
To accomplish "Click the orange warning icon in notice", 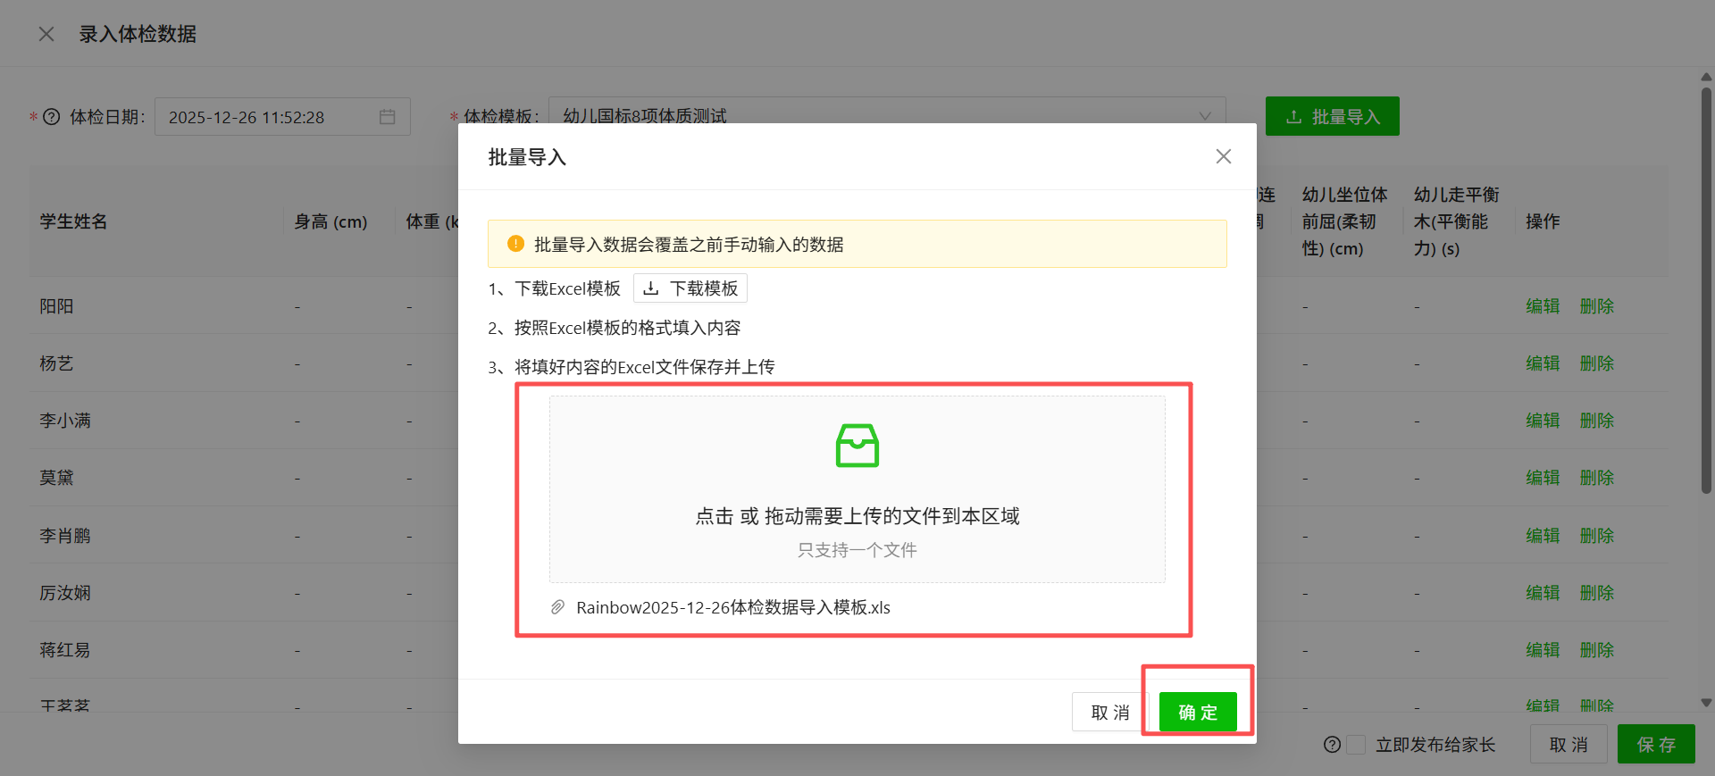I will tap(515, 244).
